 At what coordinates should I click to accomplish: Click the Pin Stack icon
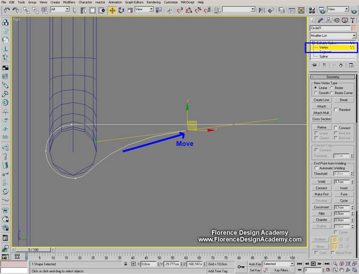[x=314, y=64]
